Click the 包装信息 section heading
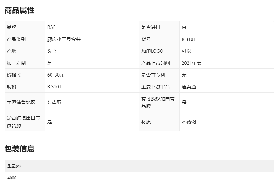Viewport: 278px width, 190px height. coord(19,149)
